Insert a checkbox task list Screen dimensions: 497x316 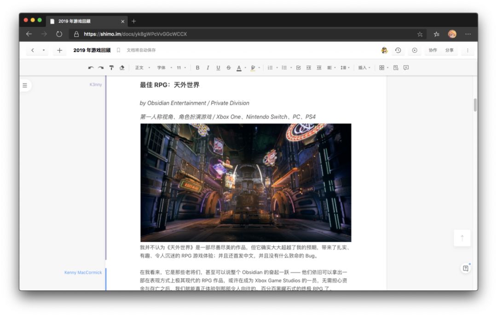coord(298,68)
